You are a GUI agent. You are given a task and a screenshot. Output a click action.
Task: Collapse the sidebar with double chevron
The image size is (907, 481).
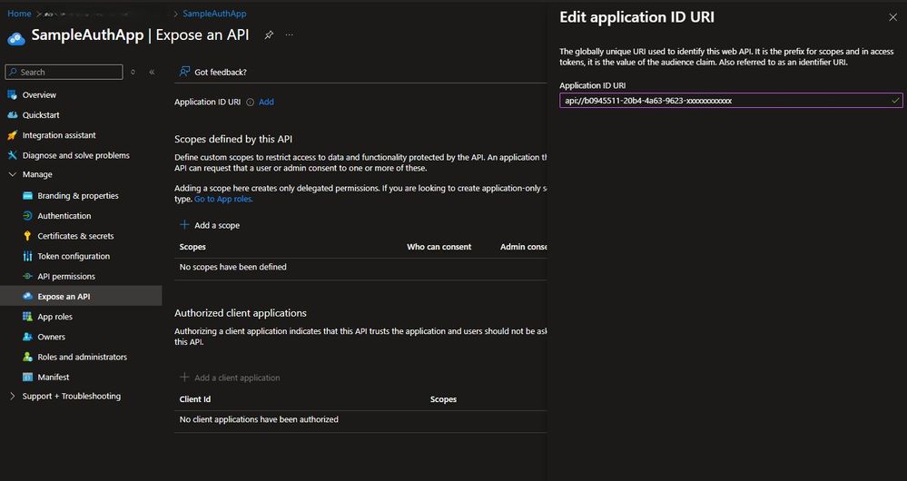pyautogui.click(x=152, y=73)
